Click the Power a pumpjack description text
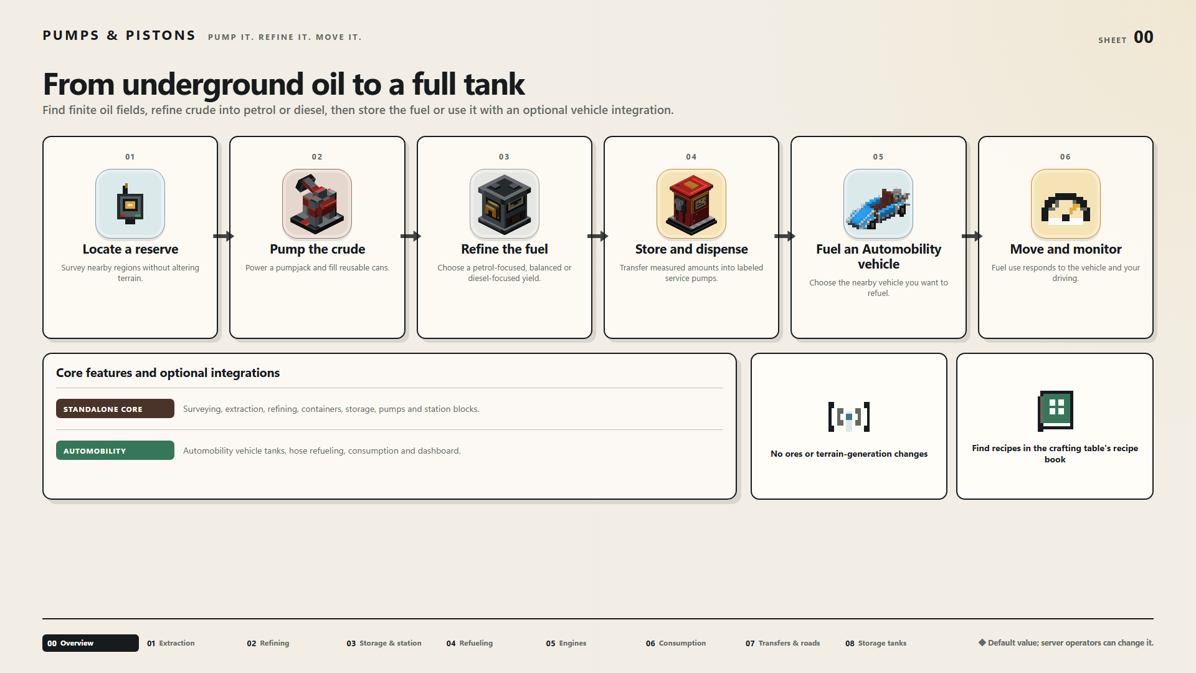 point(317,268)
